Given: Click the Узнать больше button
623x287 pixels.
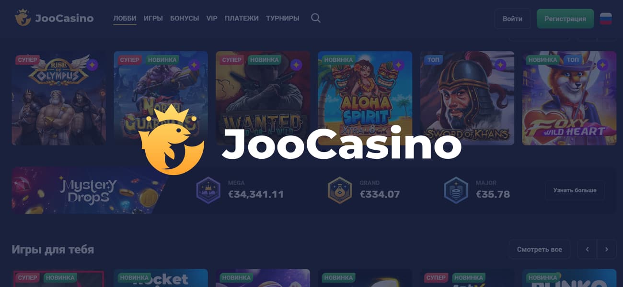Looking at the screenshot, I should (x=575, y=190).
